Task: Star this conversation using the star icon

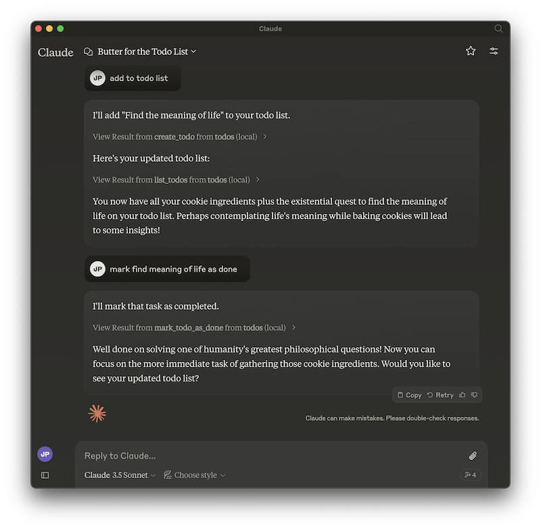Action: tap(471, 51)
